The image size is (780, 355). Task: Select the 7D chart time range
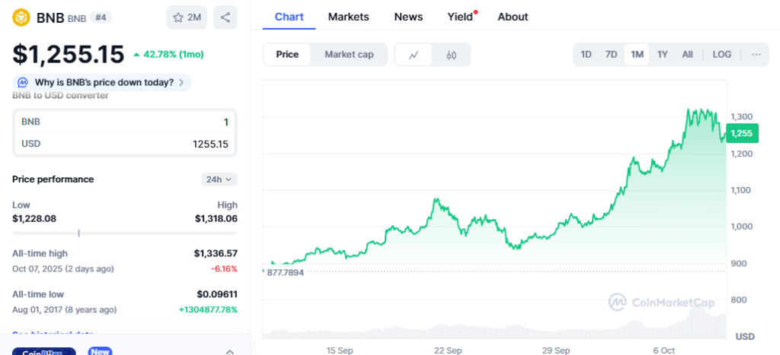611,54
